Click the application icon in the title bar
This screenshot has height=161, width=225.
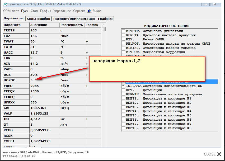[x=5, y=4]
